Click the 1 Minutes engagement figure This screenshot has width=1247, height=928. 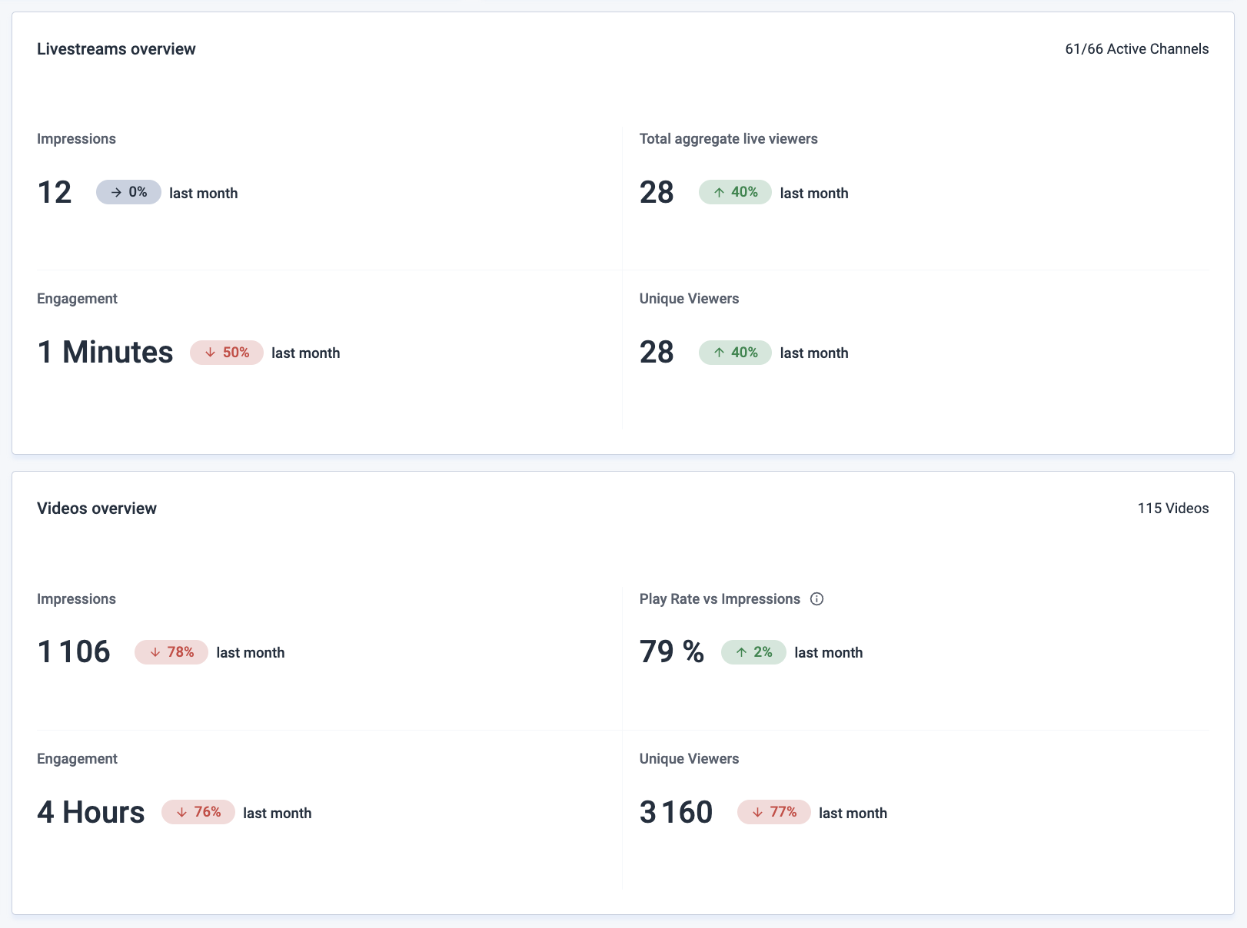(x=105, y=353)
